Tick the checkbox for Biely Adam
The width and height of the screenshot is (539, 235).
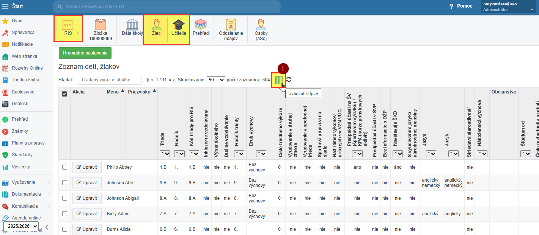coord(64,214)
